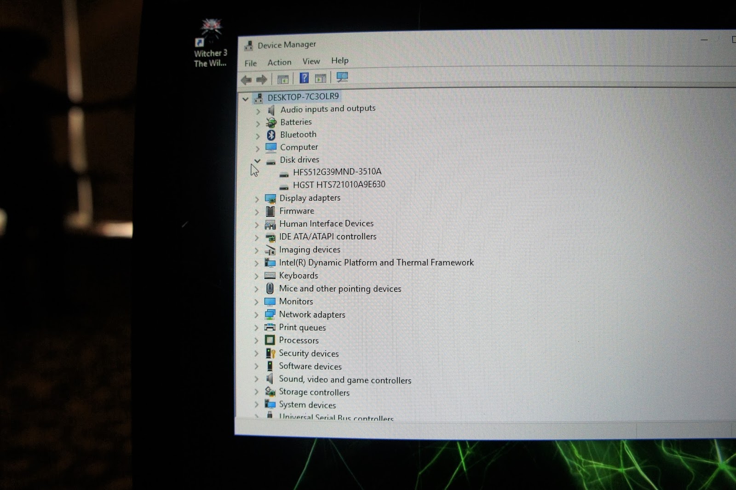Open the File menu
Screen dimensions: 736x490
tap(251, 63)
